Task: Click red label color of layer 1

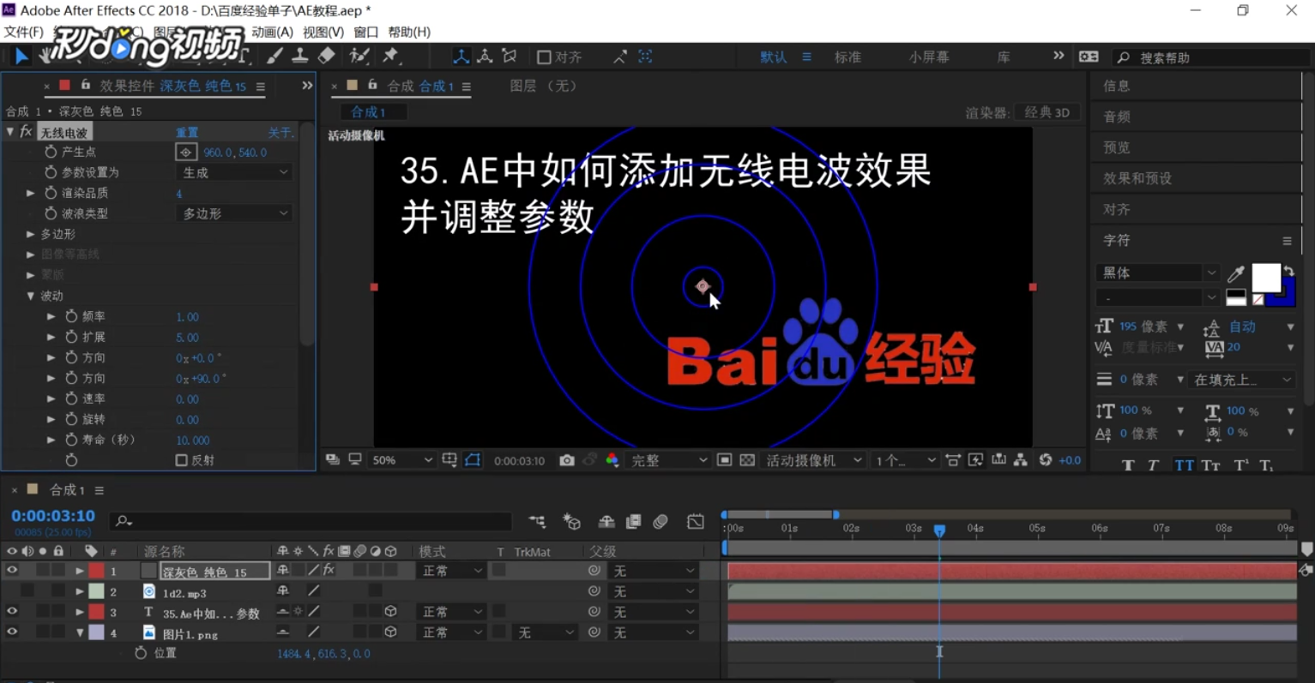Action: 97,571
